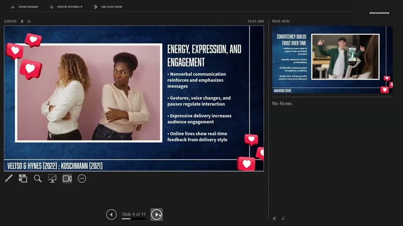Pause the presentation timer
The image size is (403, 226).
(22, 21)
